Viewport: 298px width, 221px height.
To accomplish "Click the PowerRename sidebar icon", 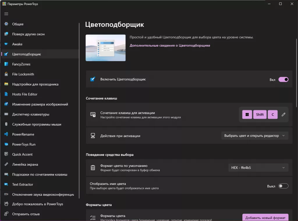I will tap(6, 135).
